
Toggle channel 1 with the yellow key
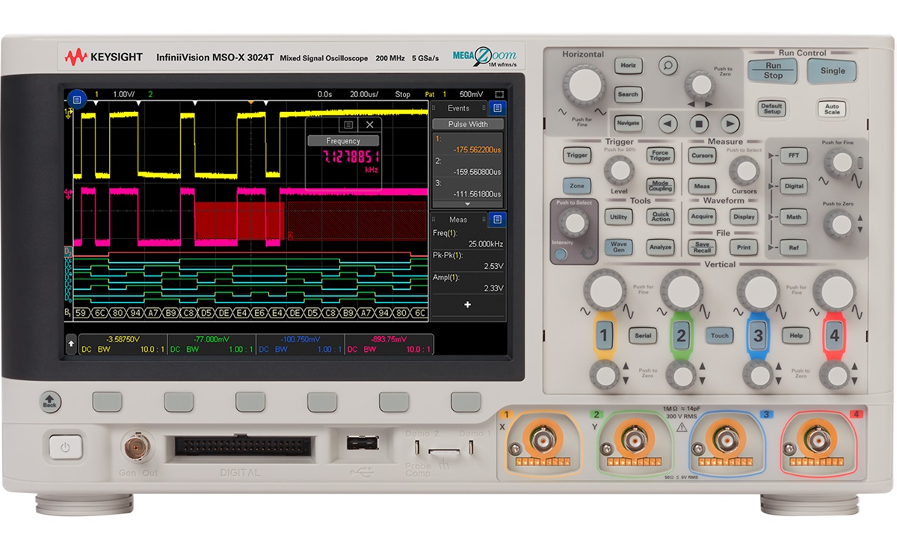pyautogui.click(x=604, y=335)
